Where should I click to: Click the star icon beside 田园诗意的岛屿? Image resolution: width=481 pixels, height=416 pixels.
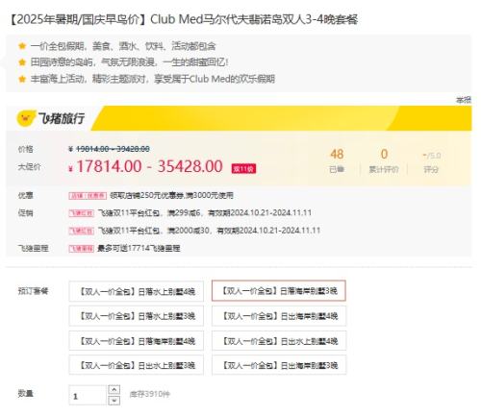[x=22, y=62]
